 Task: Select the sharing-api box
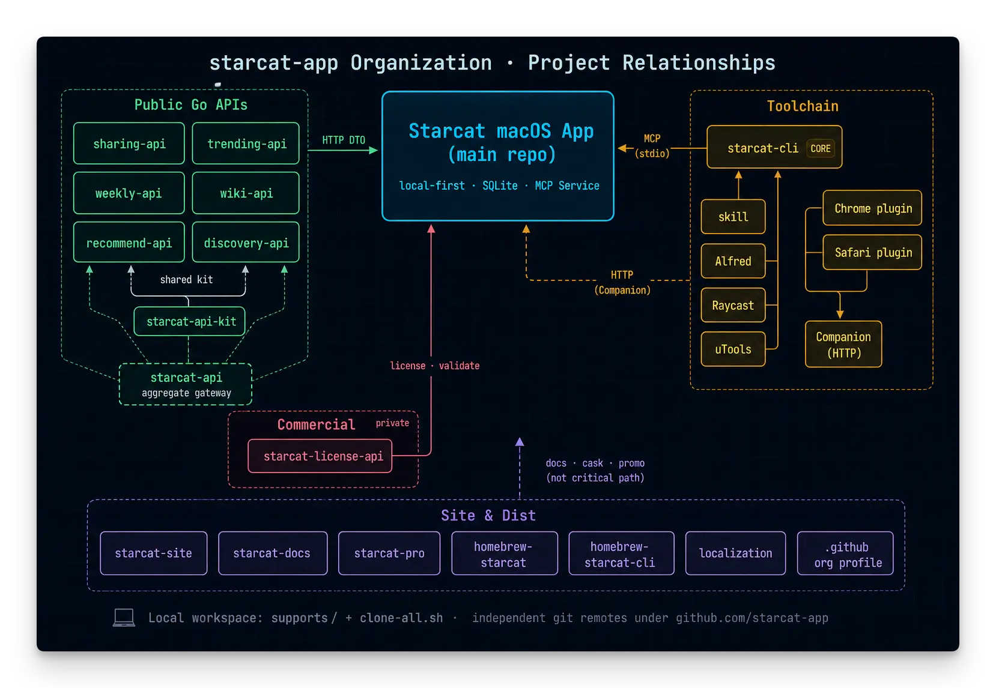pos(129,143)
